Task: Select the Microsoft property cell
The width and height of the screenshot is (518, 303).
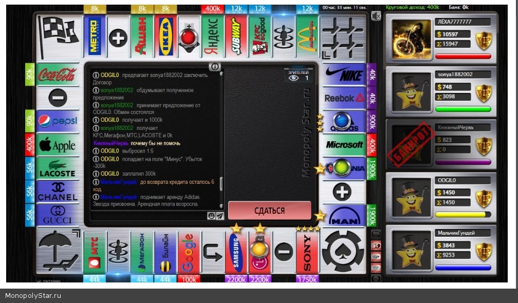Action: coord(344,145)
